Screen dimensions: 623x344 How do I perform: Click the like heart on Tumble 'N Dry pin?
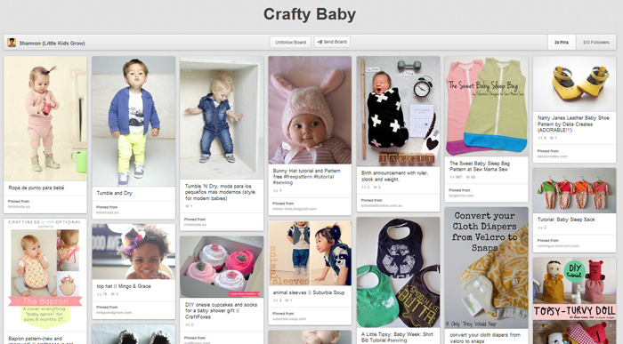tap(188, 206)
